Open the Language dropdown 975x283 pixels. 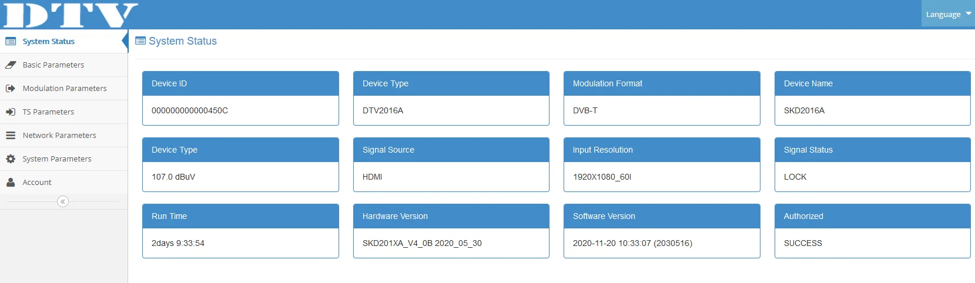pos(948,14)
